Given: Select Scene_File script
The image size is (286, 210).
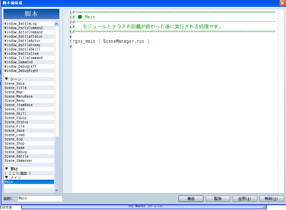Looking at the screenshot, I should click(29, 126).
